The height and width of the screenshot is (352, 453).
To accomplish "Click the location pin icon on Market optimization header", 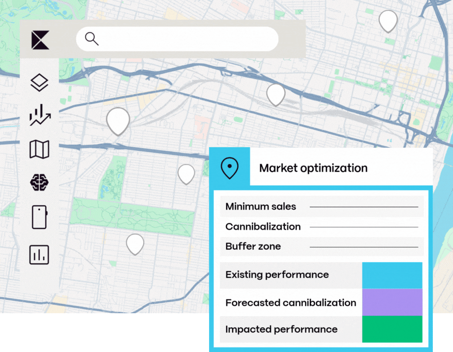I will tap(230, 167).
